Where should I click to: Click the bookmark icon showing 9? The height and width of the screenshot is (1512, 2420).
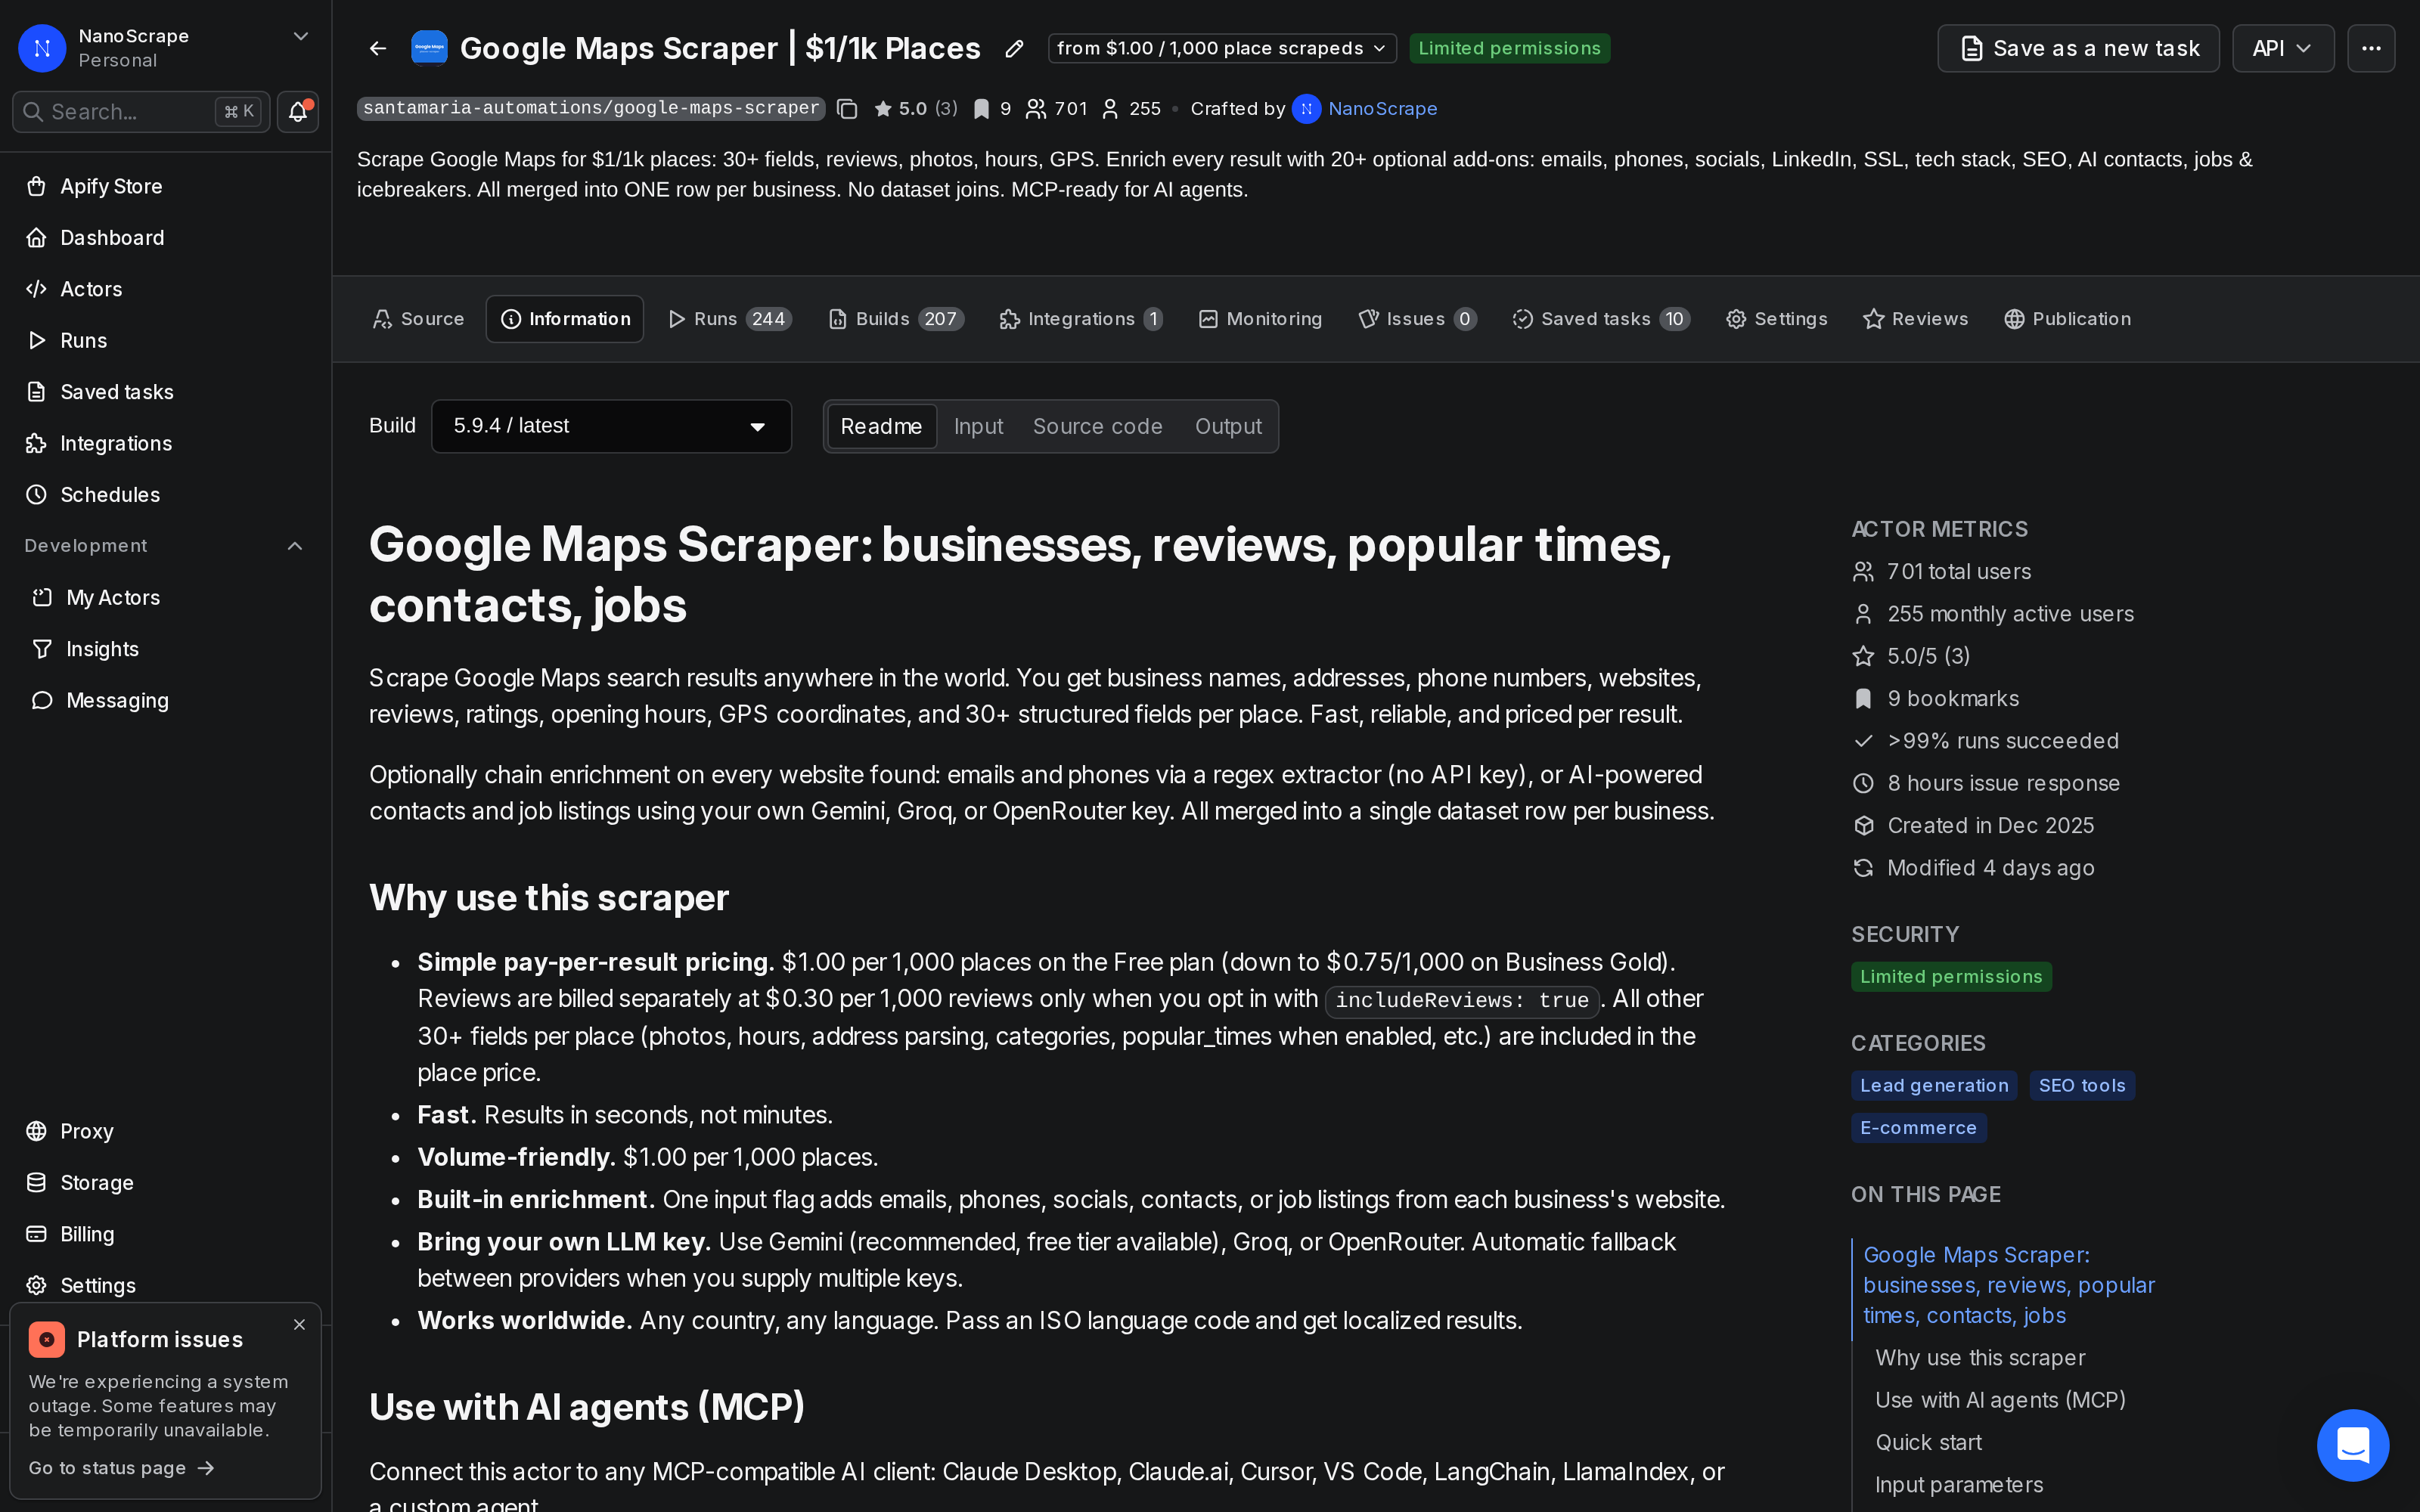coord(981,109)
